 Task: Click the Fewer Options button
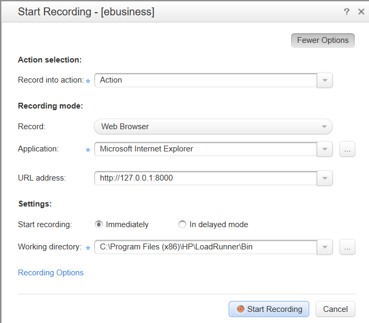tap(322, 40)
